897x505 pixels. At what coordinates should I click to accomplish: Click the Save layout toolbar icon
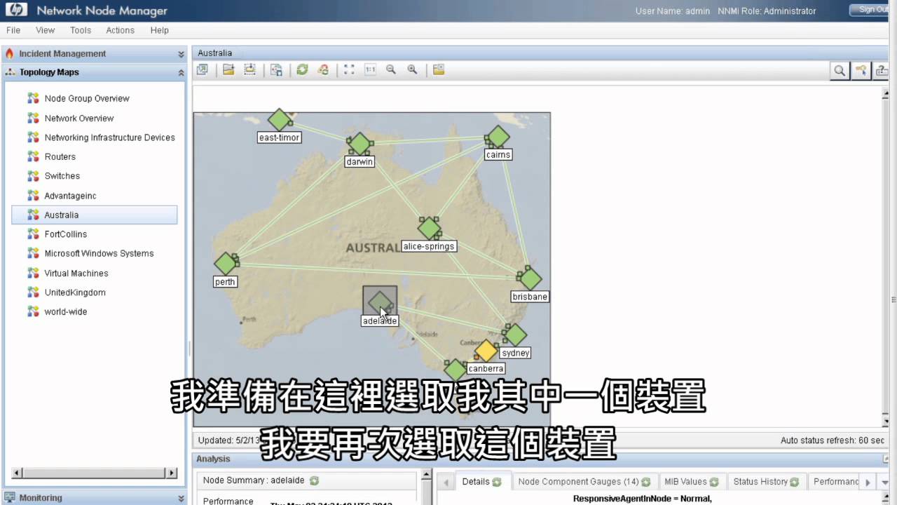coord(249,69)
